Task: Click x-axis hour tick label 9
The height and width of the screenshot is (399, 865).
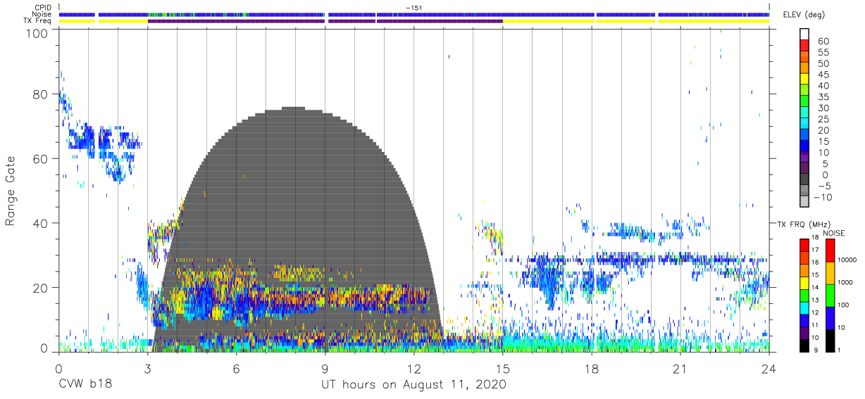Action: pos(325,369)
